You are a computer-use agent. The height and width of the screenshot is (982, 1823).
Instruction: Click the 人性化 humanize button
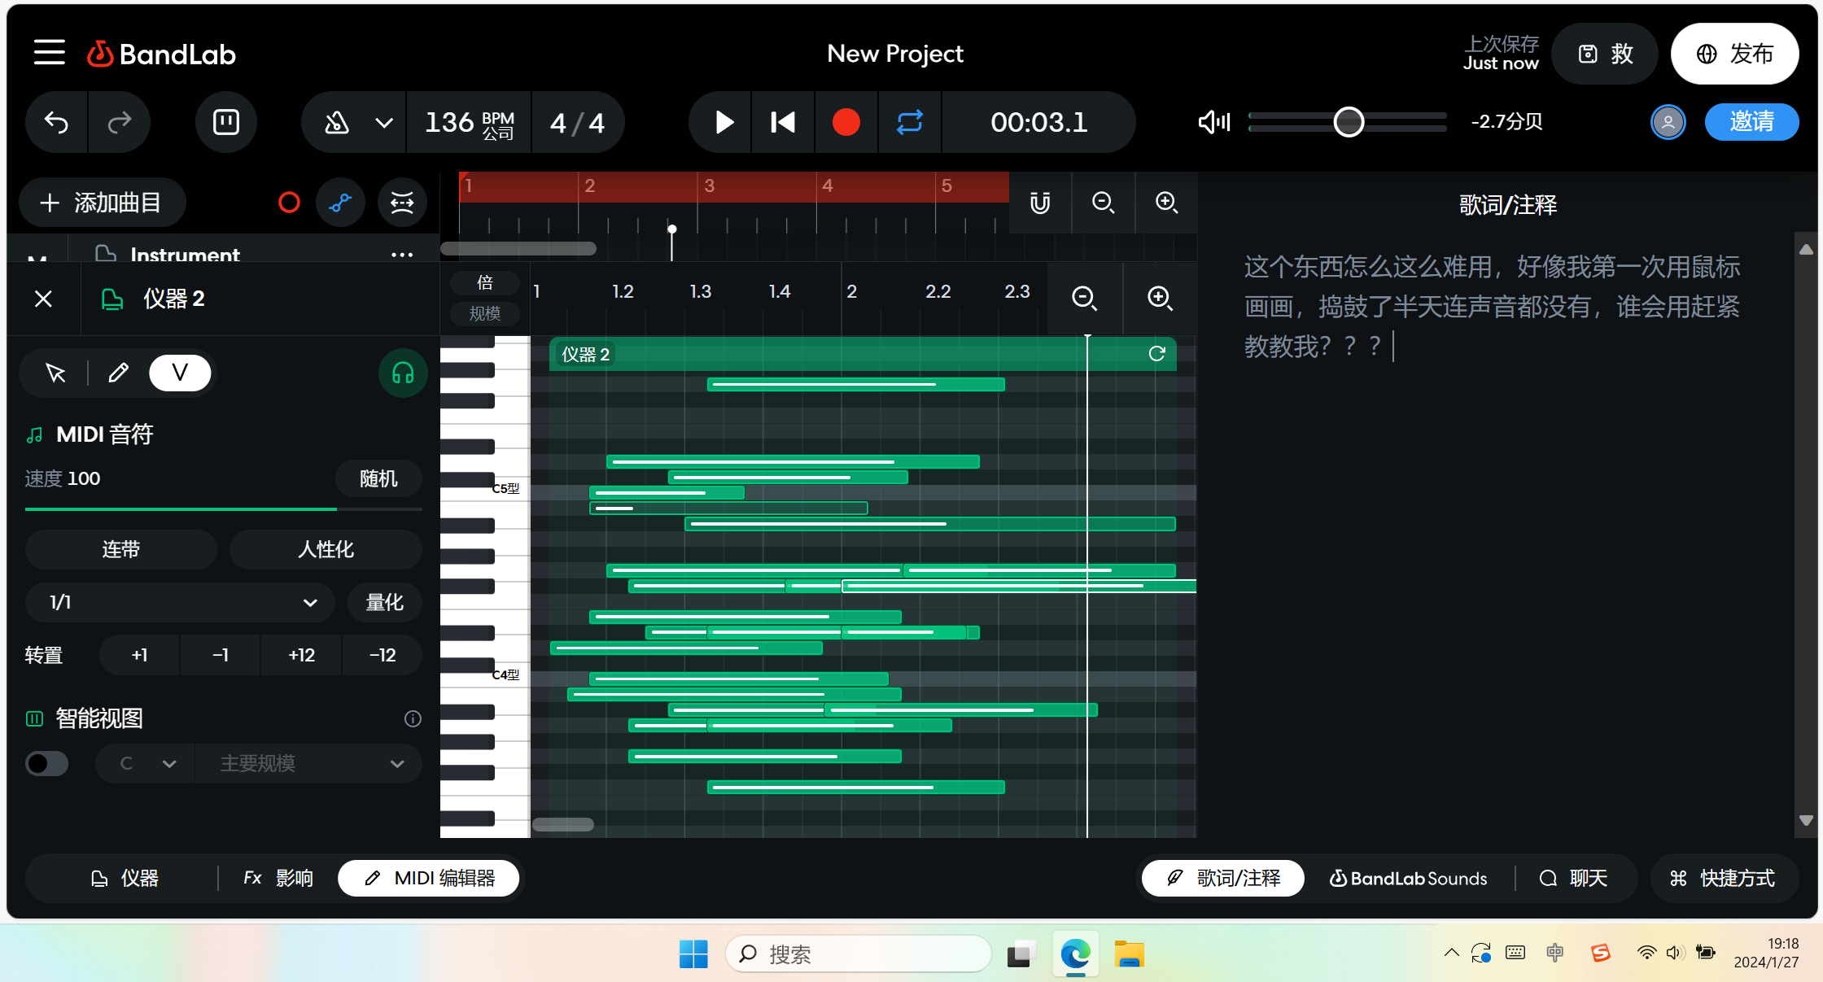[x=326, y=549]
